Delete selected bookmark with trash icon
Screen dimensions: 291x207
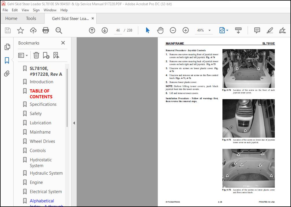click(x=36, y=55)
